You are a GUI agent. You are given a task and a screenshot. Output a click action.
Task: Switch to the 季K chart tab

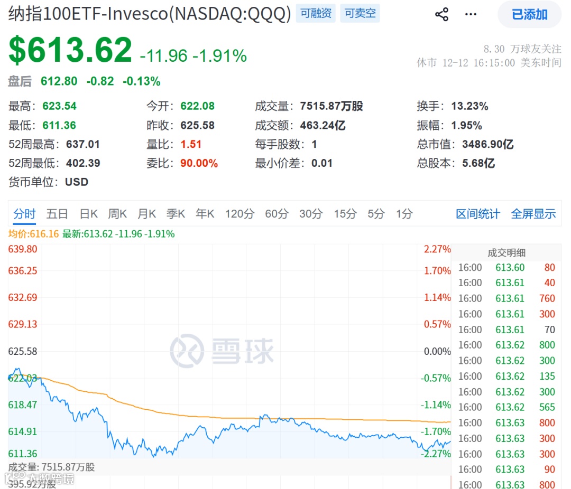[176, 214]
